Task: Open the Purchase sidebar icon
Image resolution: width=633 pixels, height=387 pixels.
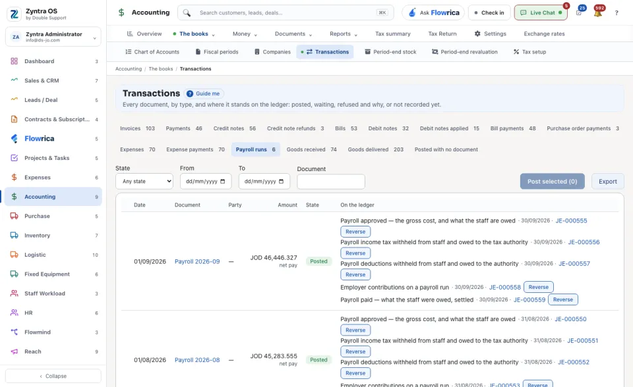Action: click(14, 216)
